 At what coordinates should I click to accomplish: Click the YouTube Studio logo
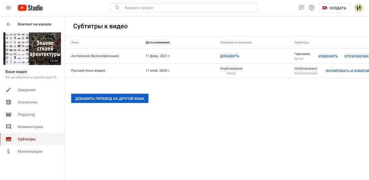[30, 8]
